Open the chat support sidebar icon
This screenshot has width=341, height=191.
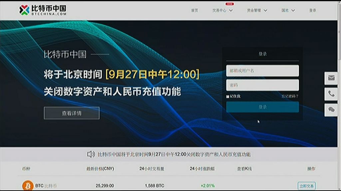pyautogui.click(x=331, y=109)
